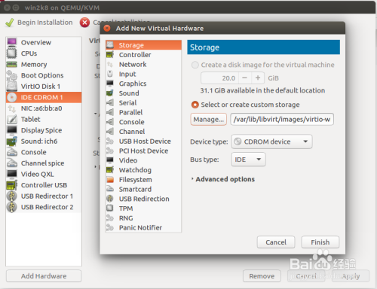Image resolution: width=377 pixels, height=289 pixels.
Task: Click Cancel in Add New Virtual Hardware dialog
Action: click(x=276, y=242)
